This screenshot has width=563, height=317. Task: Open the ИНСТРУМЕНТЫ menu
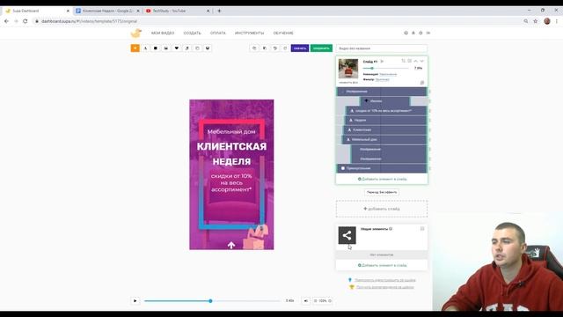[249, 33]
